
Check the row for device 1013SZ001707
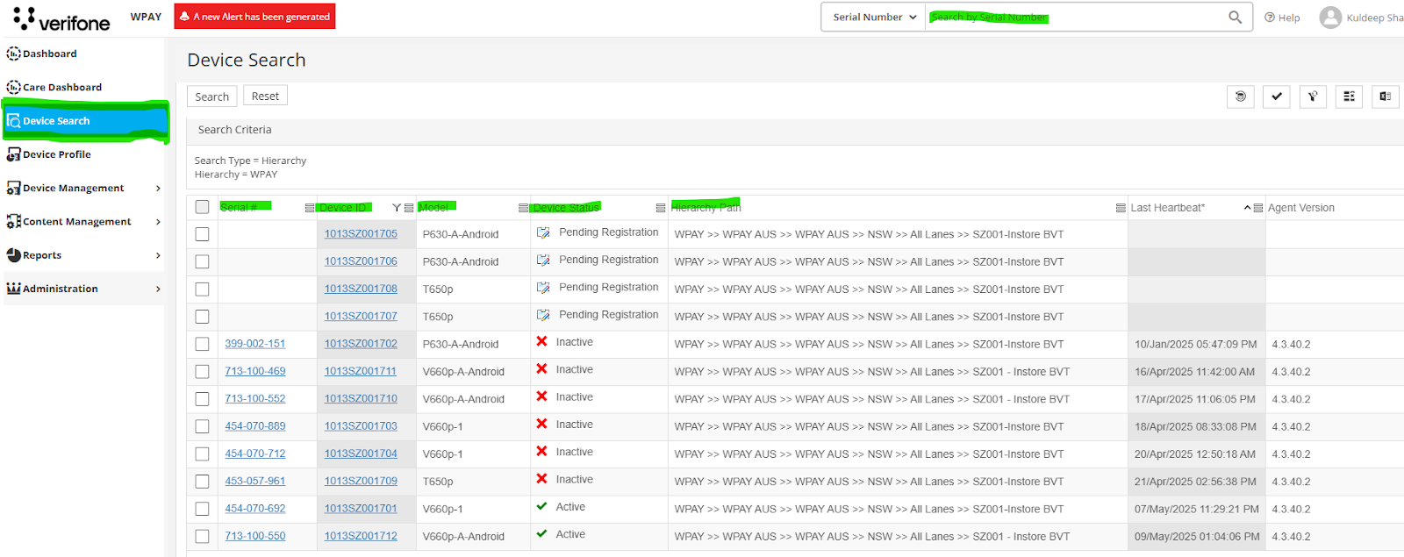tap(202, 317)
